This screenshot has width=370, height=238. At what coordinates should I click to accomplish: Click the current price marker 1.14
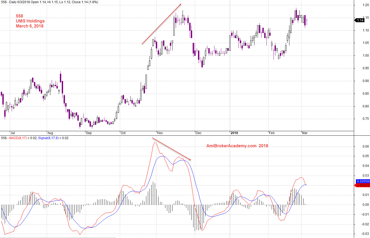[x=360, y=20]
